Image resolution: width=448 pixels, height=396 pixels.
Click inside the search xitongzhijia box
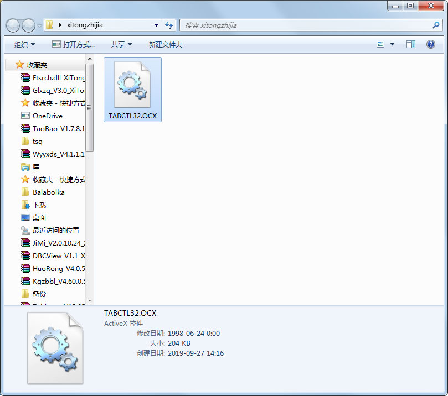pos(310,25)
